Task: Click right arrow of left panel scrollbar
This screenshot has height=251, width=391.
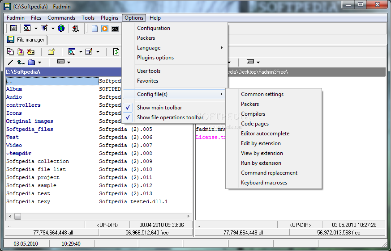Action: 188,217
